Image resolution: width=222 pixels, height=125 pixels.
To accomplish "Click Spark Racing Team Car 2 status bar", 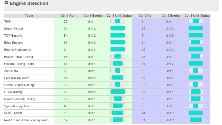I will 196,106.
